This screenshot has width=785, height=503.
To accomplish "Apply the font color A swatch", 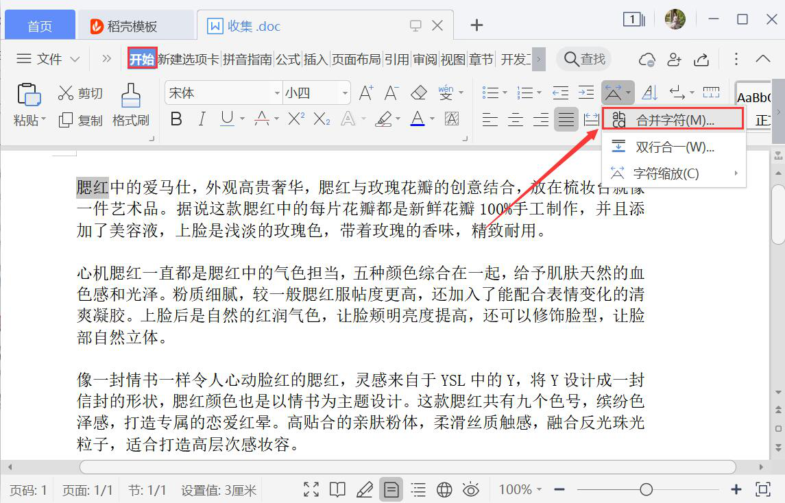I will (418, 119).
